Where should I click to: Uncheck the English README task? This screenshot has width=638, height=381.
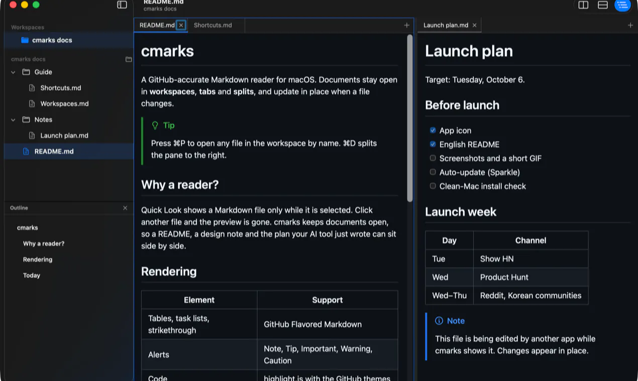point(433,144)
